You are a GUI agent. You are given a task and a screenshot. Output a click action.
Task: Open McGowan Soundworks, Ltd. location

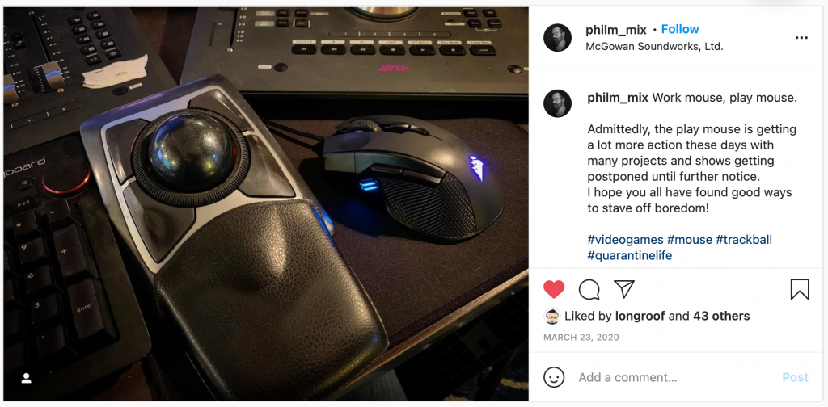point(654,46)
